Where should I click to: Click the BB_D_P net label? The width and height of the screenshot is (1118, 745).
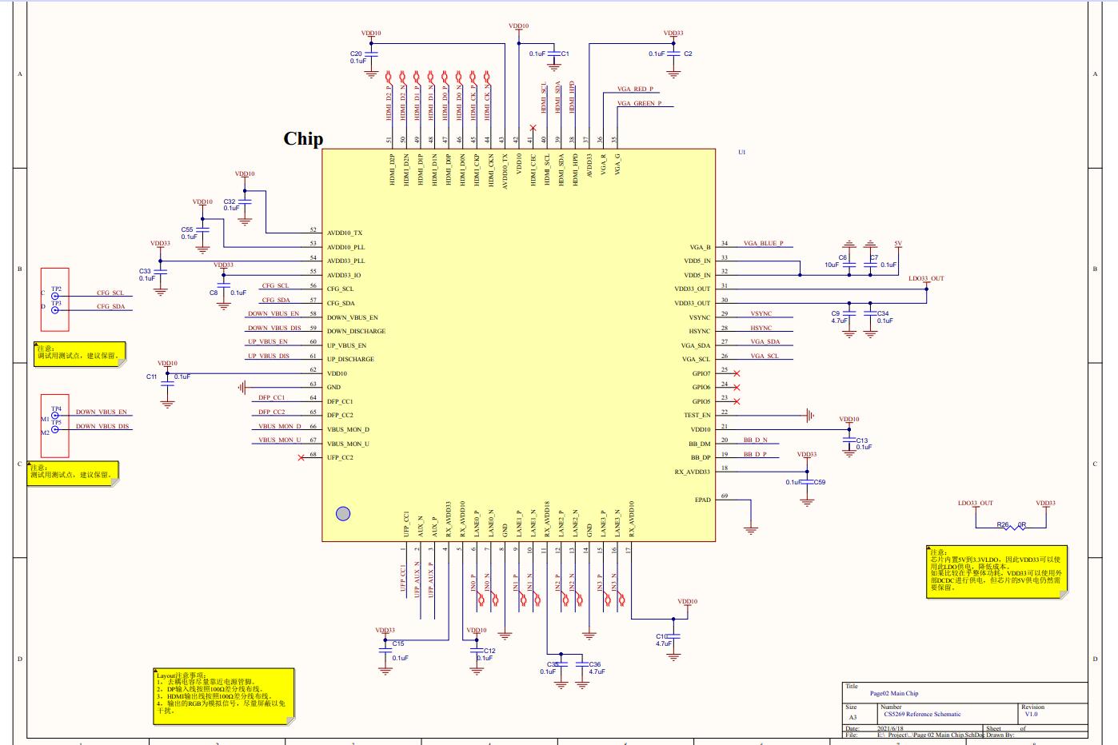pyautogui.click(x=755, y=455)
